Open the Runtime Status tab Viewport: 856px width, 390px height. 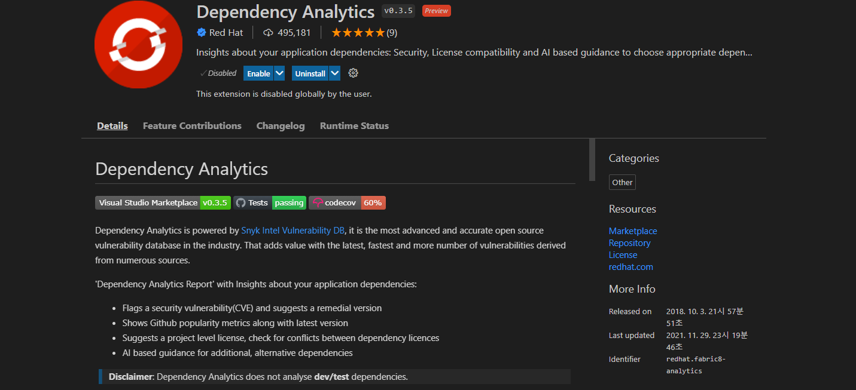354,125
